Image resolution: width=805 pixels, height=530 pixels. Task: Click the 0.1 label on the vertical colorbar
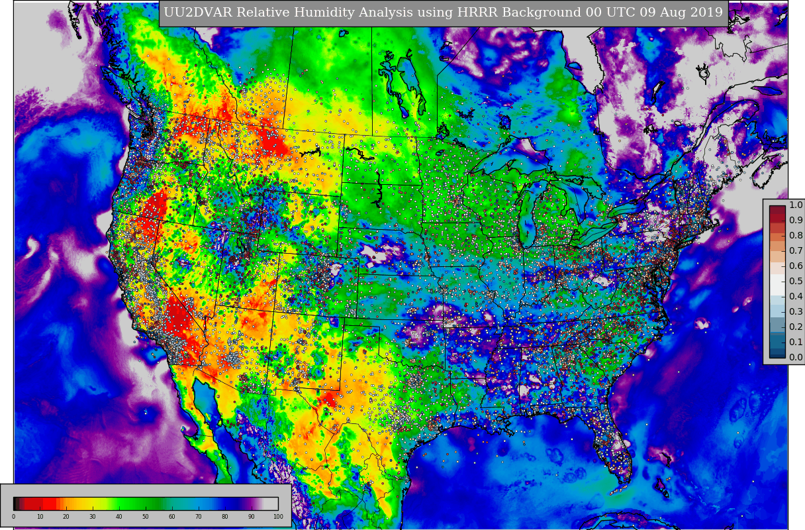pyautogui.click(x=796, y=343)
